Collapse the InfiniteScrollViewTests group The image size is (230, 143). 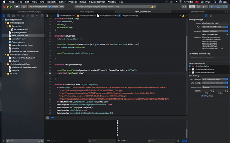[5, 55]
